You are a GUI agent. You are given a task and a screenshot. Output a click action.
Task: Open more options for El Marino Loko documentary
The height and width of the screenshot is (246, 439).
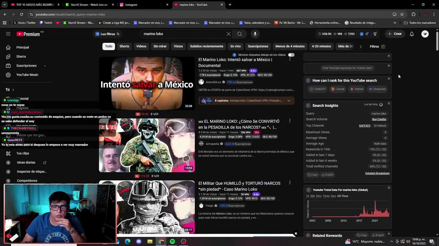click(290, 59)
